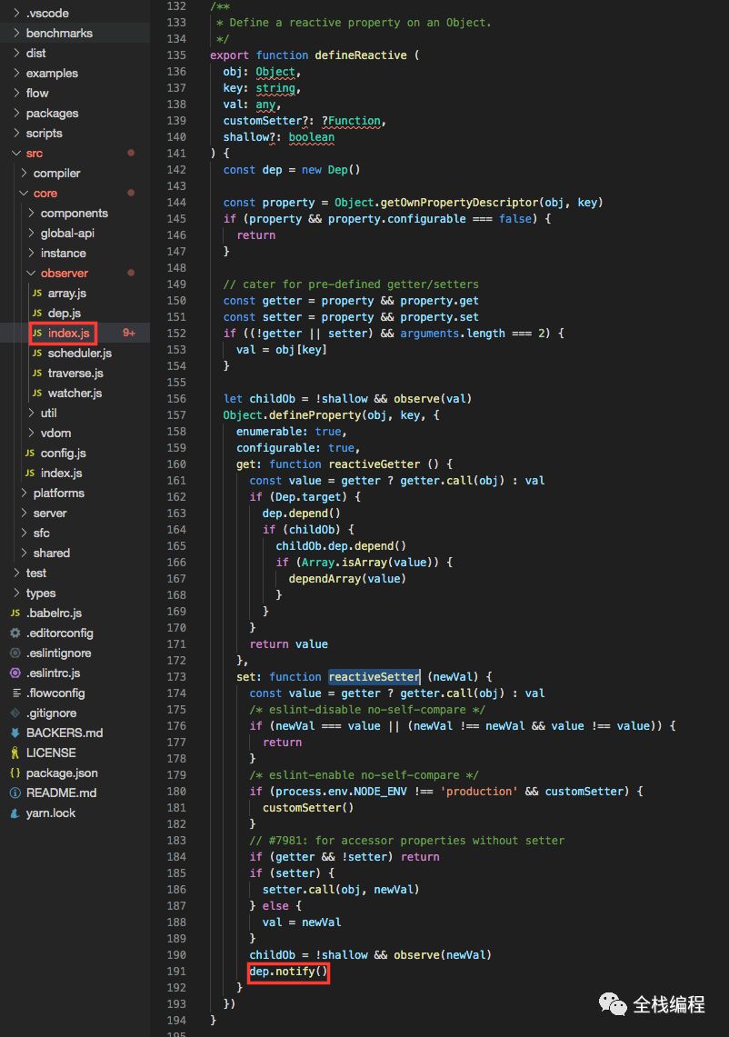Image resolution: width=729 pixels, height=1037 pixels.
Task: Expand the dist folder
Action: point(16,53)
